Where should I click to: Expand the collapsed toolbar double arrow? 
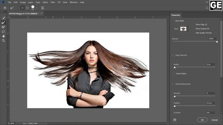pyautogui.click(x=1, y=12)
